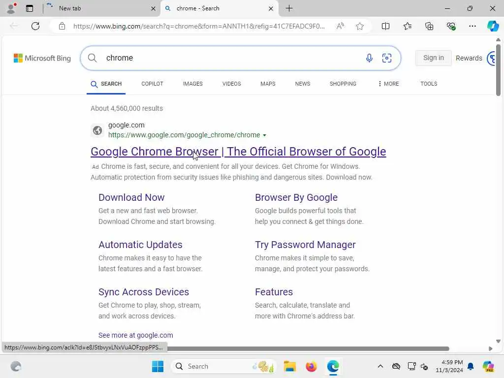The height and width of the screenshot is (378, 504).
Task: Expand dropdown arrow beside google.com URL
Action: (264, 135)
